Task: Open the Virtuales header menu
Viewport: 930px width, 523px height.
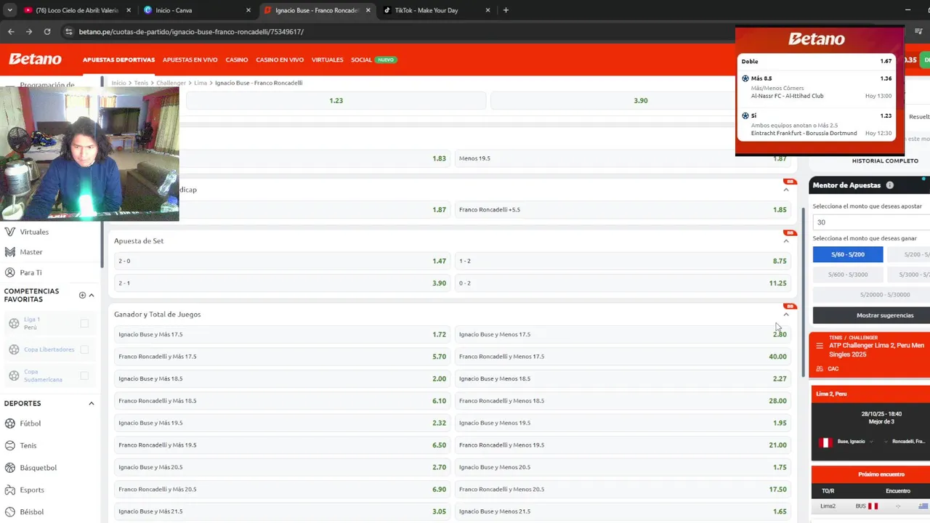Action: 327,60
